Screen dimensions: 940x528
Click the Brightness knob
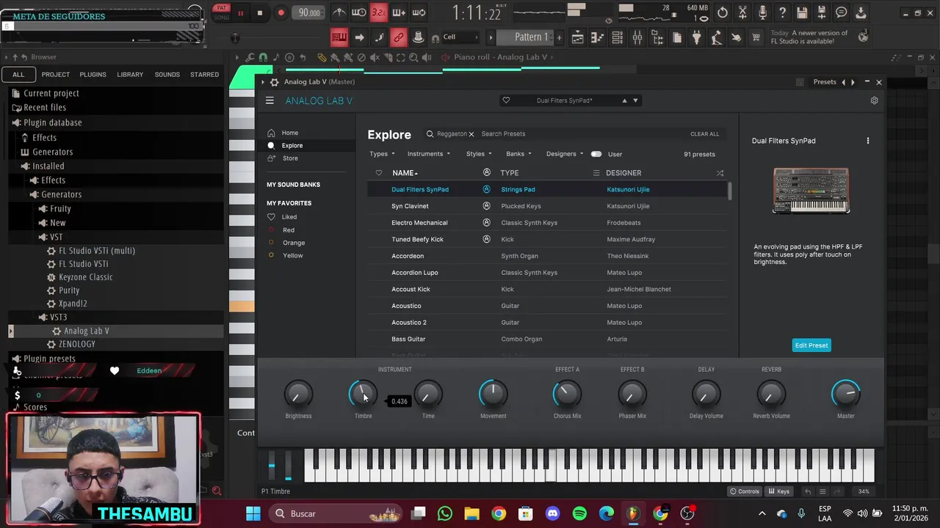(298, 395)
